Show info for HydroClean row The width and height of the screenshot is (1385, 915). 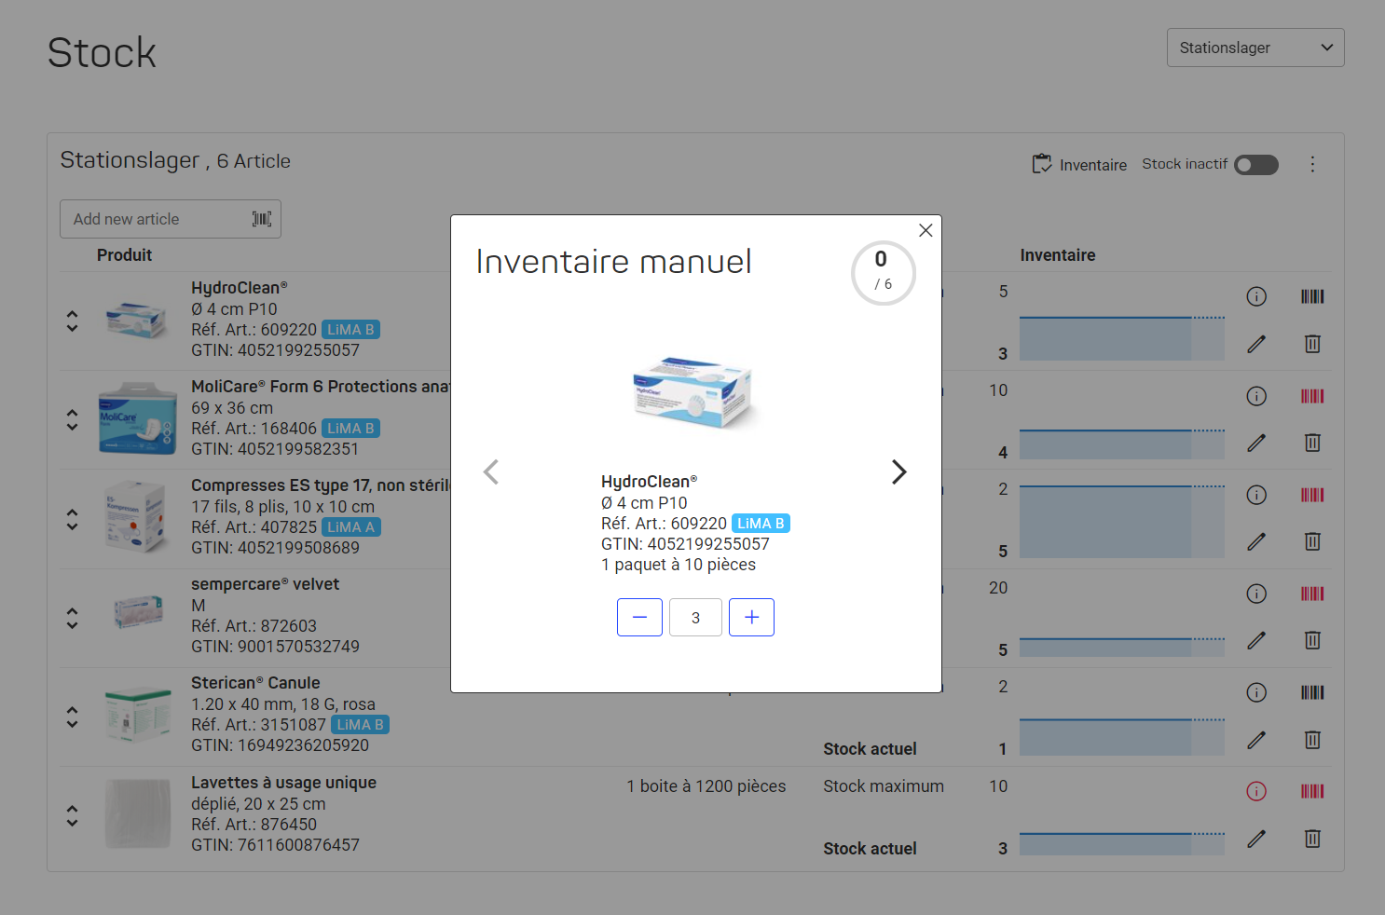[x=1256, y=296]
